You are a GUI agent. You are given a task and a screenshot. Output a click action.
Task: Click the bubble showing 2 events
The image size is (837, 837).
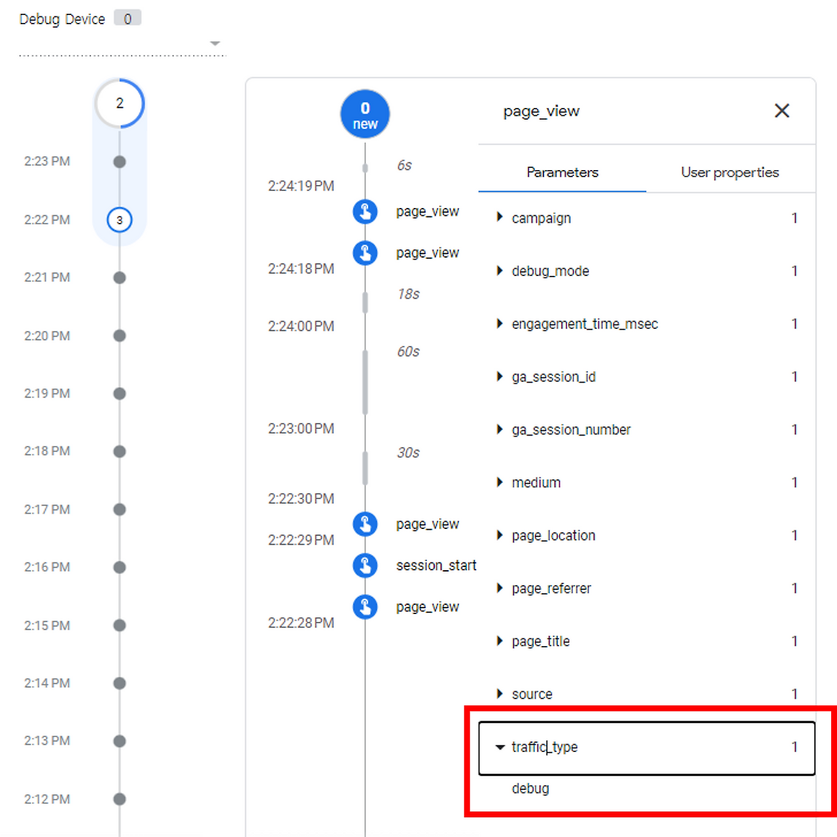tap(120, 103)
